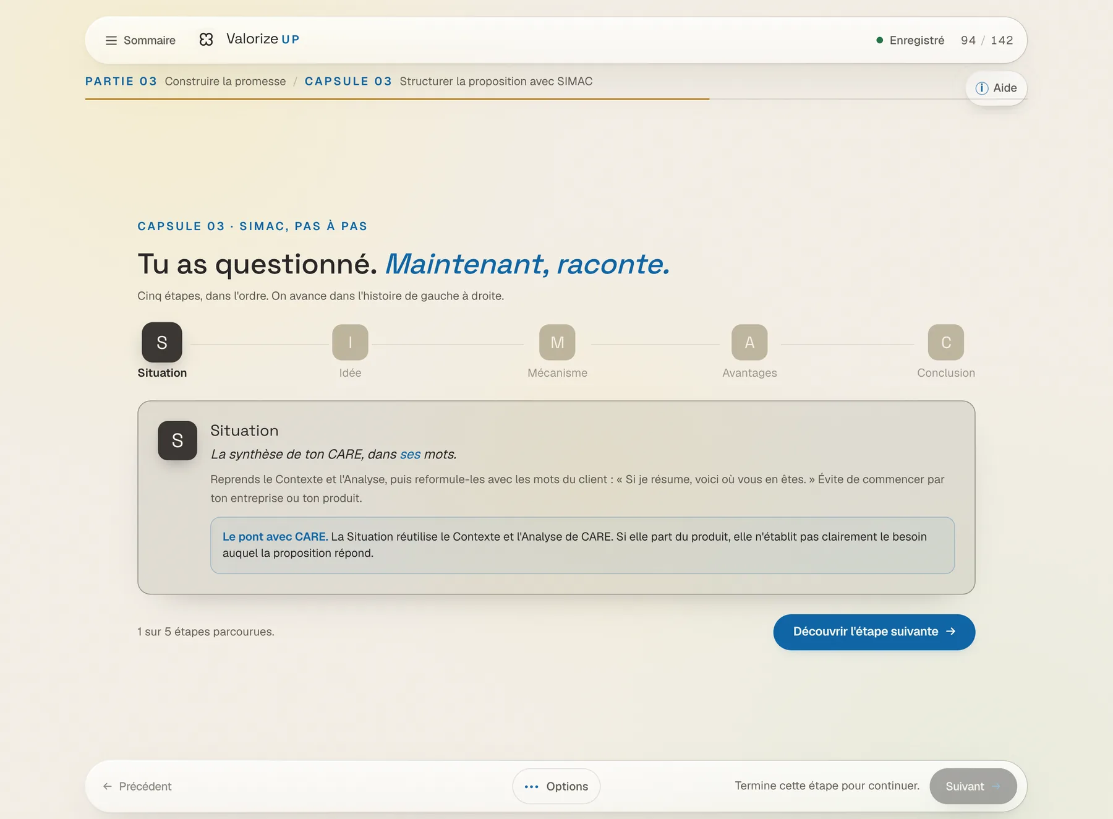This screenshot has height=819, width=1113.
Task: Click the CAPSULE 03 breadcrumb
Action: tap(348, 81)
